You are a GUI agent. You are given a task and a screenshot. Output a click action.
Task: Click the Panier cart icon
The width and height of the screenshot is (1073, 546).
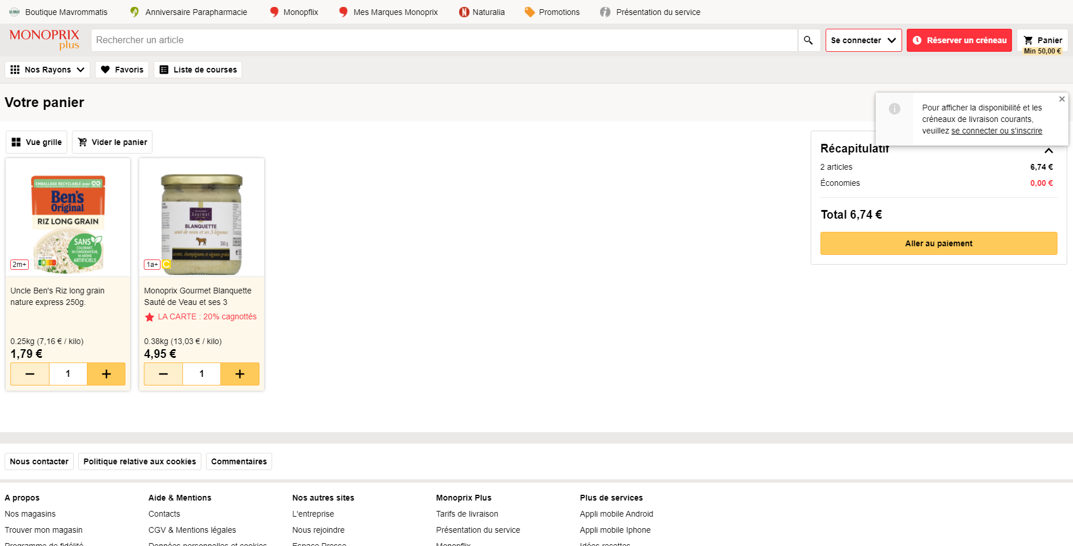[x=1028, y=40]
